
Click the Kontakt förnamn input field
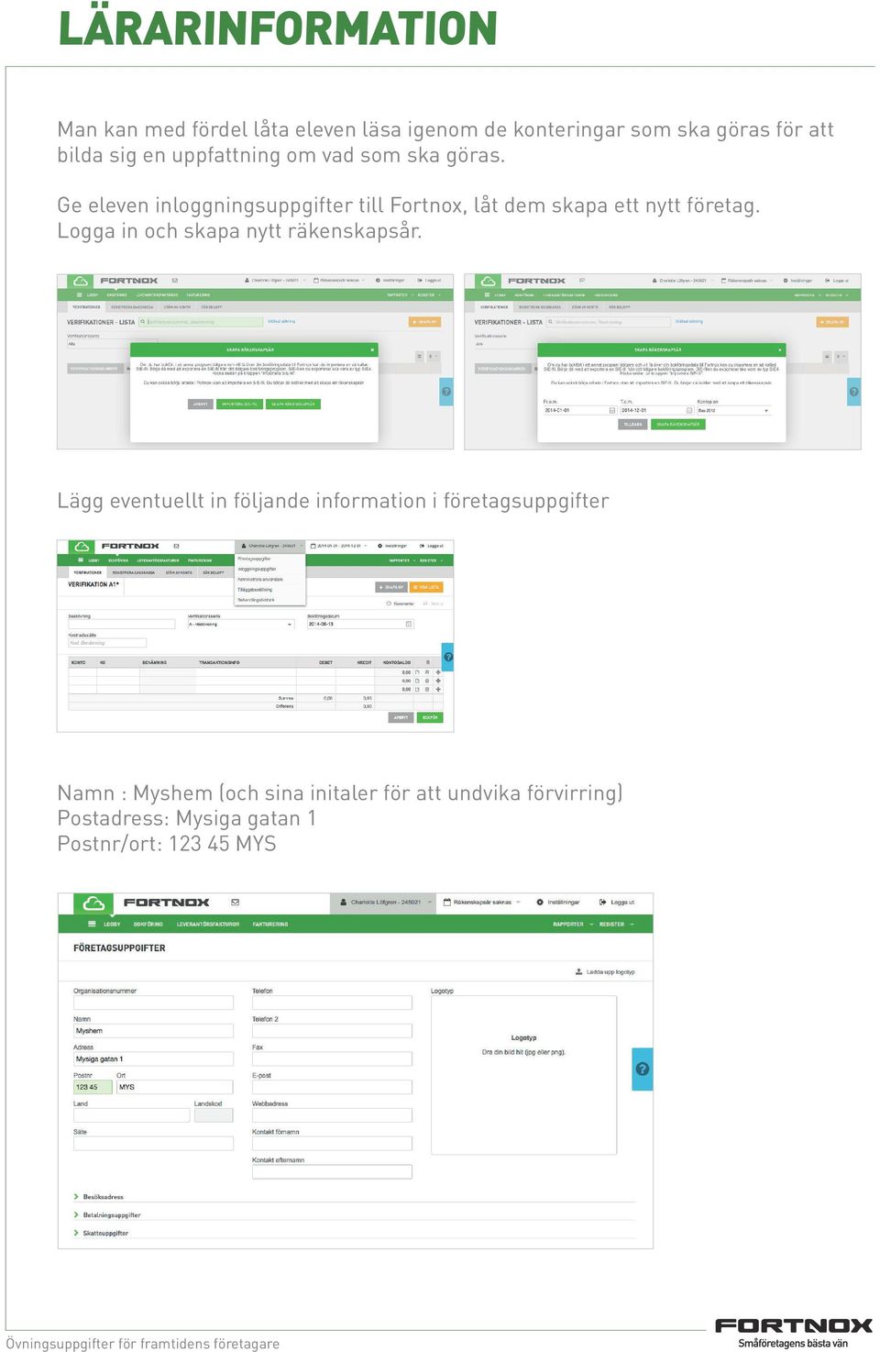pos(332,1144)
